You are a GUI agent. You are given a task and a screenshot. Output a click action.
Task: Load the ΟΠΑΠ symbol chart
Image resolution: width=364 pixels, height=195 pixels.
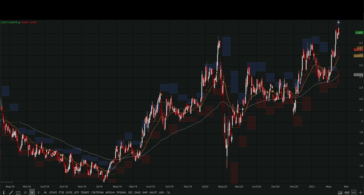click(x=53, y=192)
